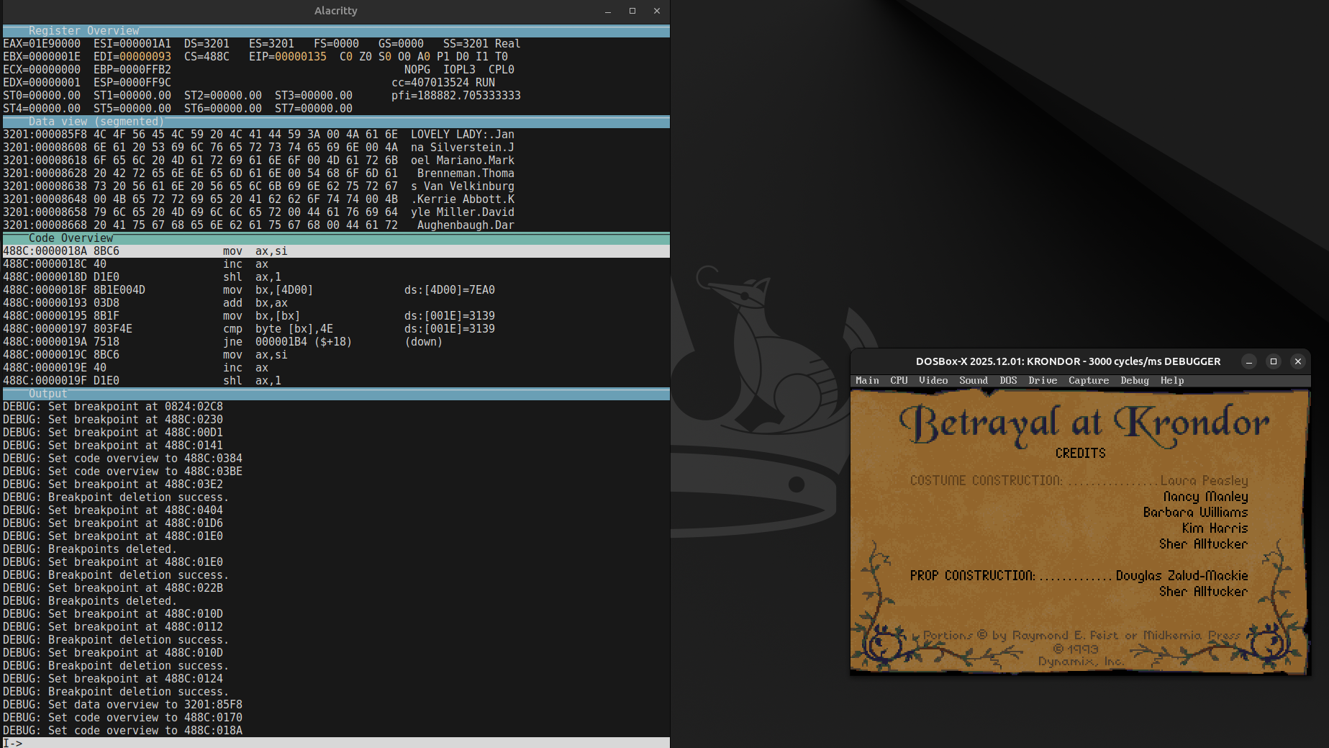Click the Alacritty window title bar
The height and width of the screenshot is (748, 1329).
(335, 11)
